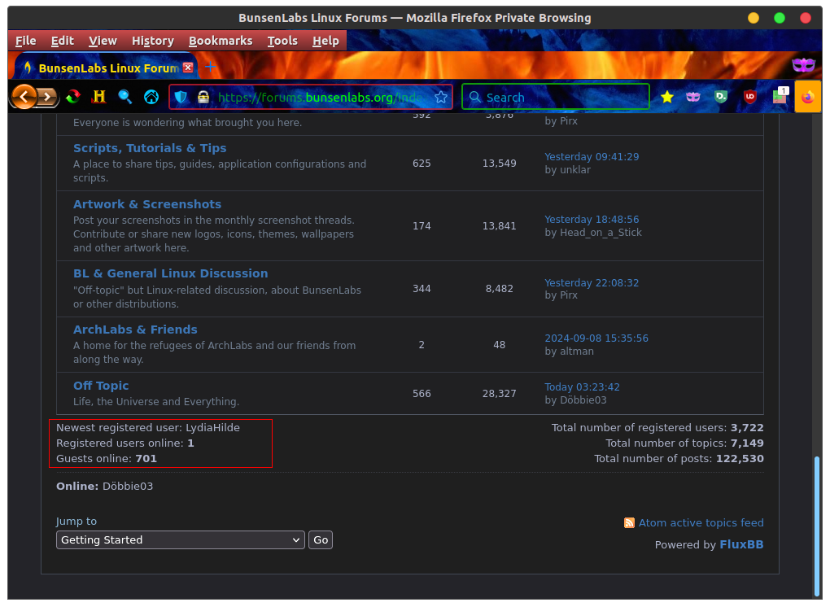830x607 pixels.
Task: Open last post 2024-09-08 15:35:56
Action: (x=596, y=338)
